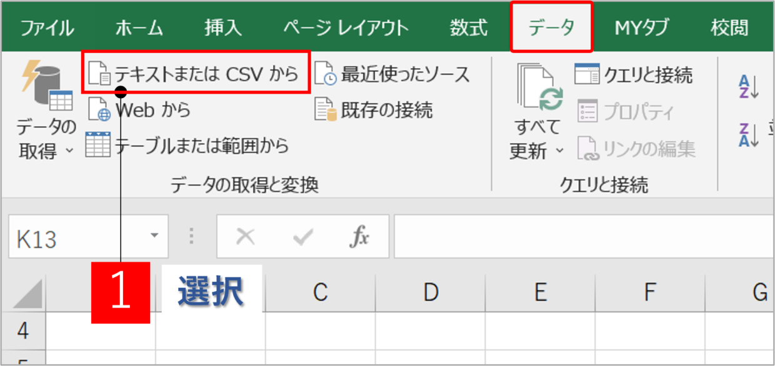Click the プロパティ label
Image resolution: width=775 pixels, height=366 pixels.
pos(639,112)
